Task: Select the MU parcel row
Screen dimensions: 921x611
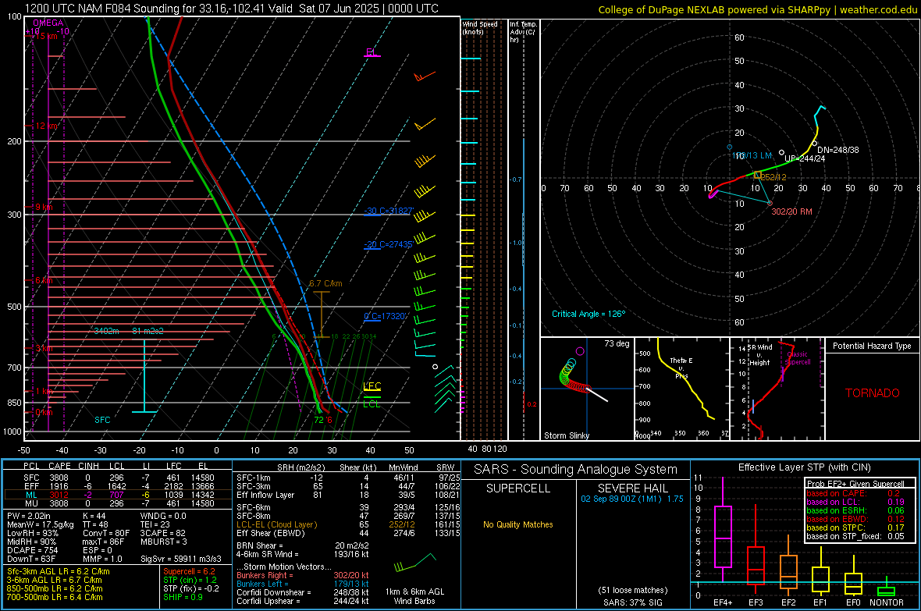Action: (119, 503)
